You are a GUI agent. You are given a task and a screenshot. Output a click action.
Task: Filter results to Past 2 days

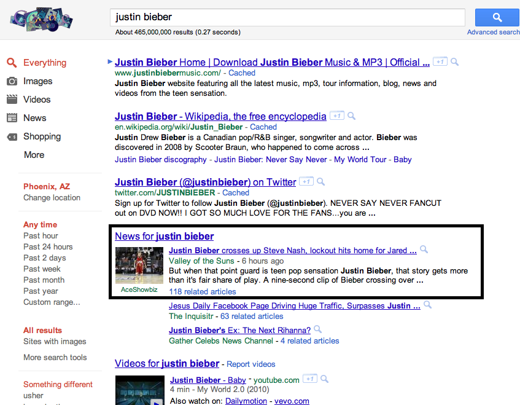[45, 258]
